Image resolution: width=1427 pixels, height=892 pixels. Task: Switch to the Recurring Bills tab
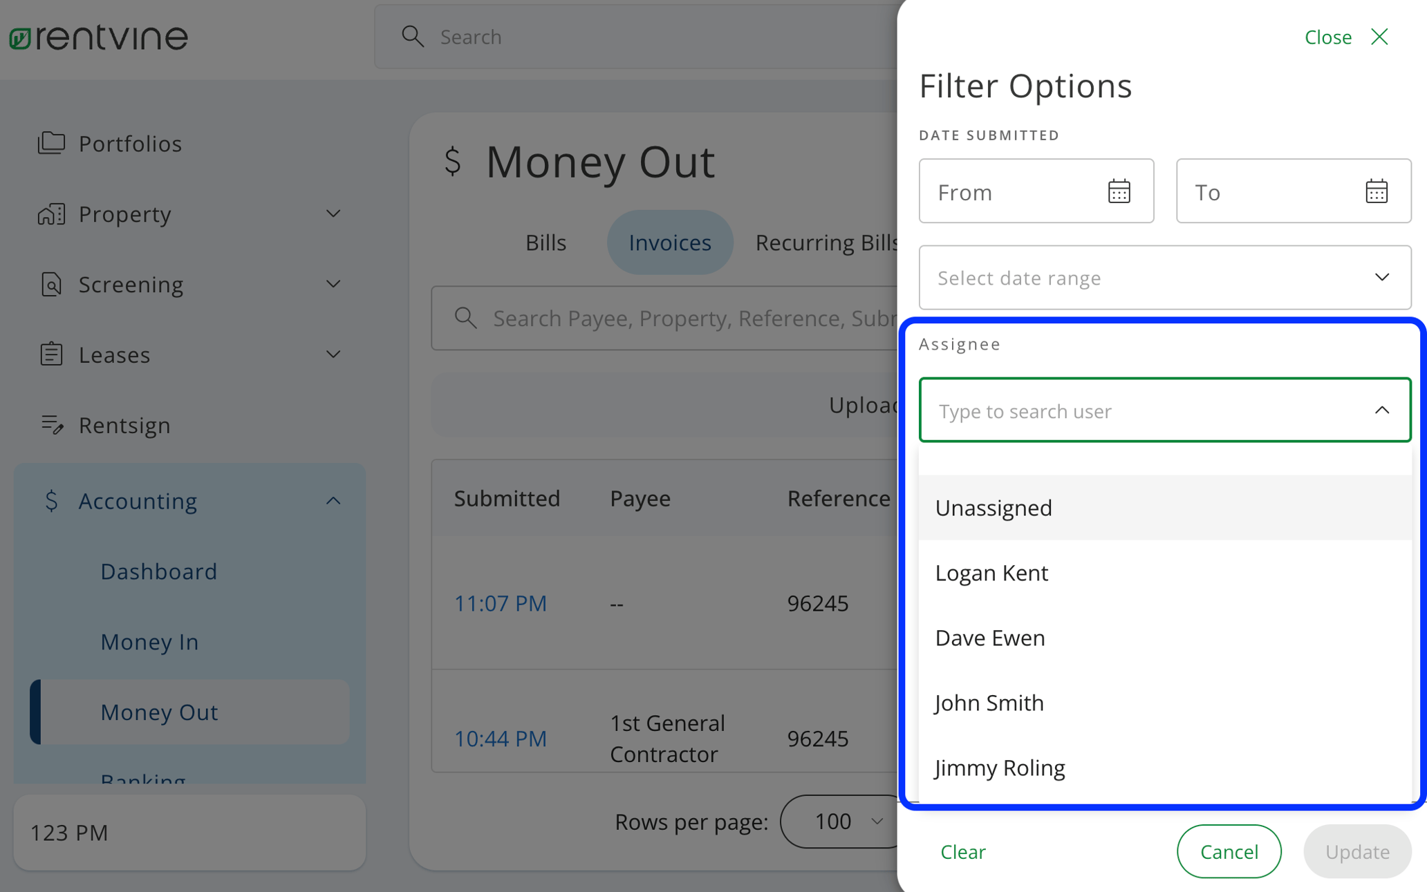(827, 242)
